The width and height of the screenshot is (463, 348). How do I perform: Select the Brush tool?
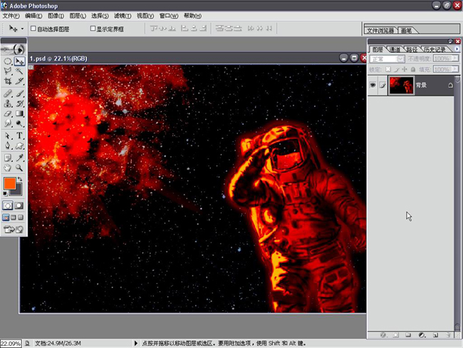[x=19, y=93]
